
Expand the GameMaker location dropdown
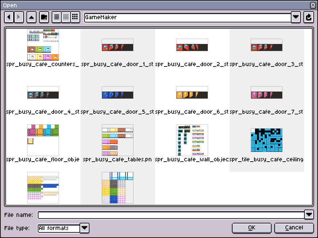(x=296, y=17)
